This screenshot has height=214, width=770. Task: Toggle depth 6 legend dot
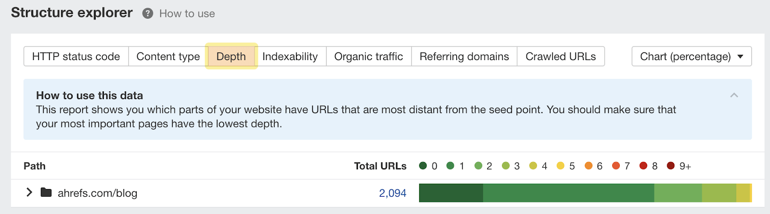tap(589, 165)
